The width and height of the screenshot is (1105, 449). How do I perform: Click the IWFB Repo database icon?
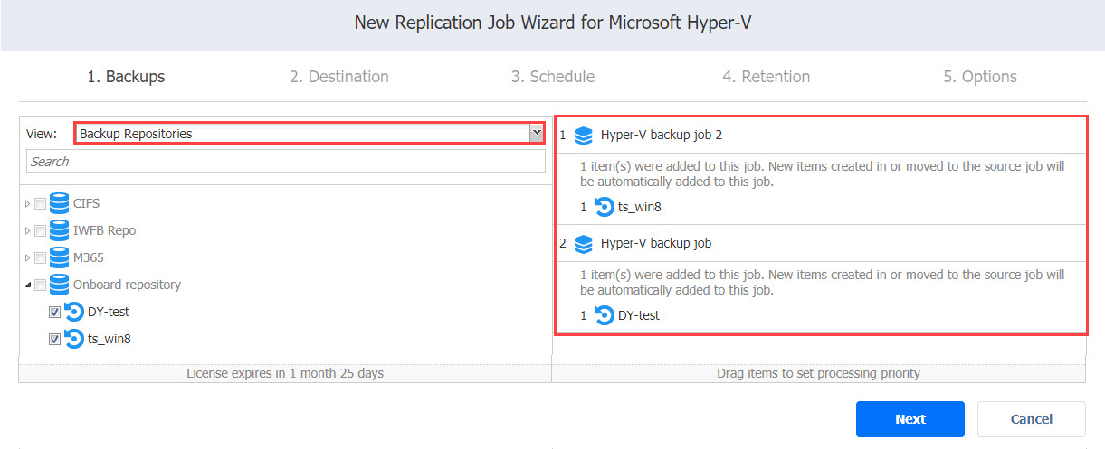point(60,230)
